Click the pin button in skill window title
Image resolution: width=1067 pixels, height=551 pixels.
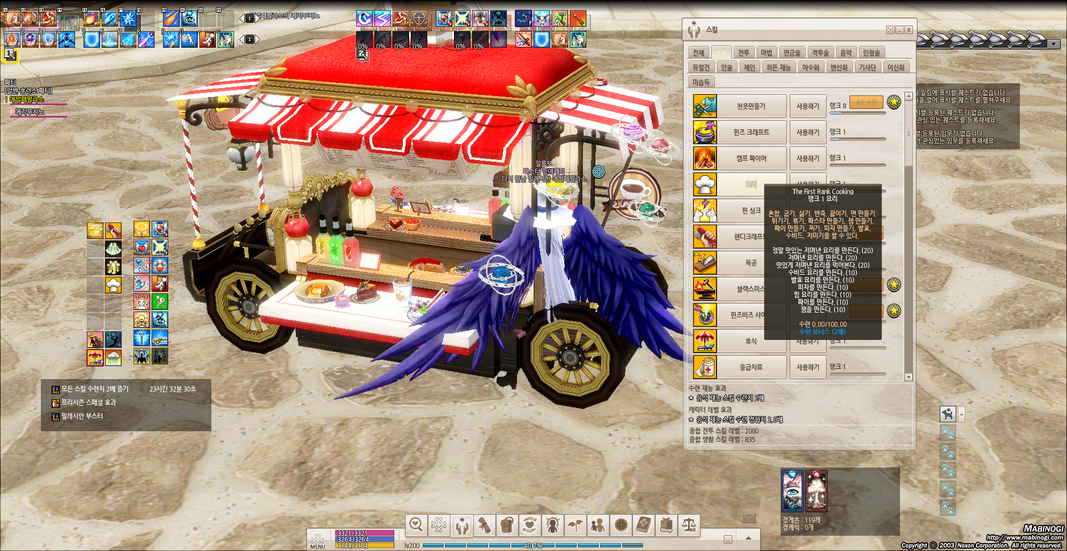click(x=890, y=30)
